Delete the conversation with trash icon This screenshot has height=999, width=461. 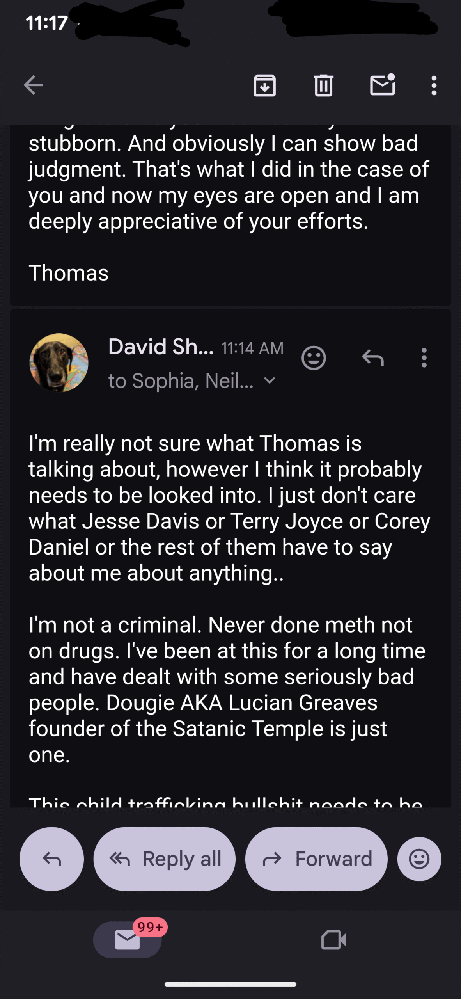click(x=323, y=85)
